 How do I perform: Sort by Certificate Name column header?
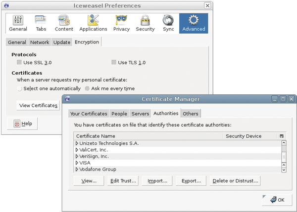148,136
